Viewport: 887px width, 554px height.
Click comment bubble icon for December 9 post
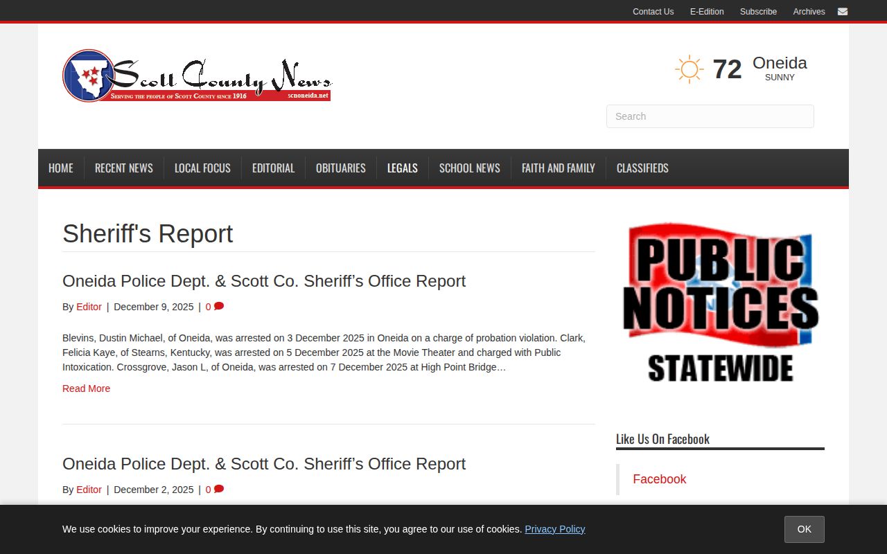tap(219, 306)
